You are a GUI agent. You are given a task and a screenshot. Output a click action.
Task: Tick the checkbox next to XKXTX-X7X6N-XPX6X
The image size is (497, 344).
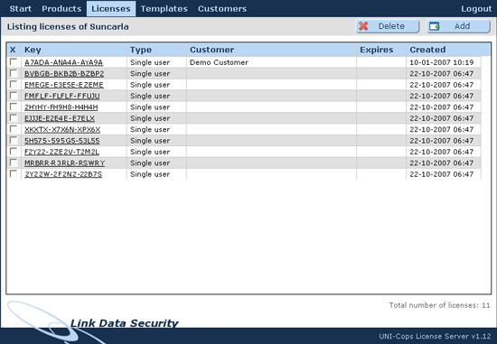pos(14,129)
